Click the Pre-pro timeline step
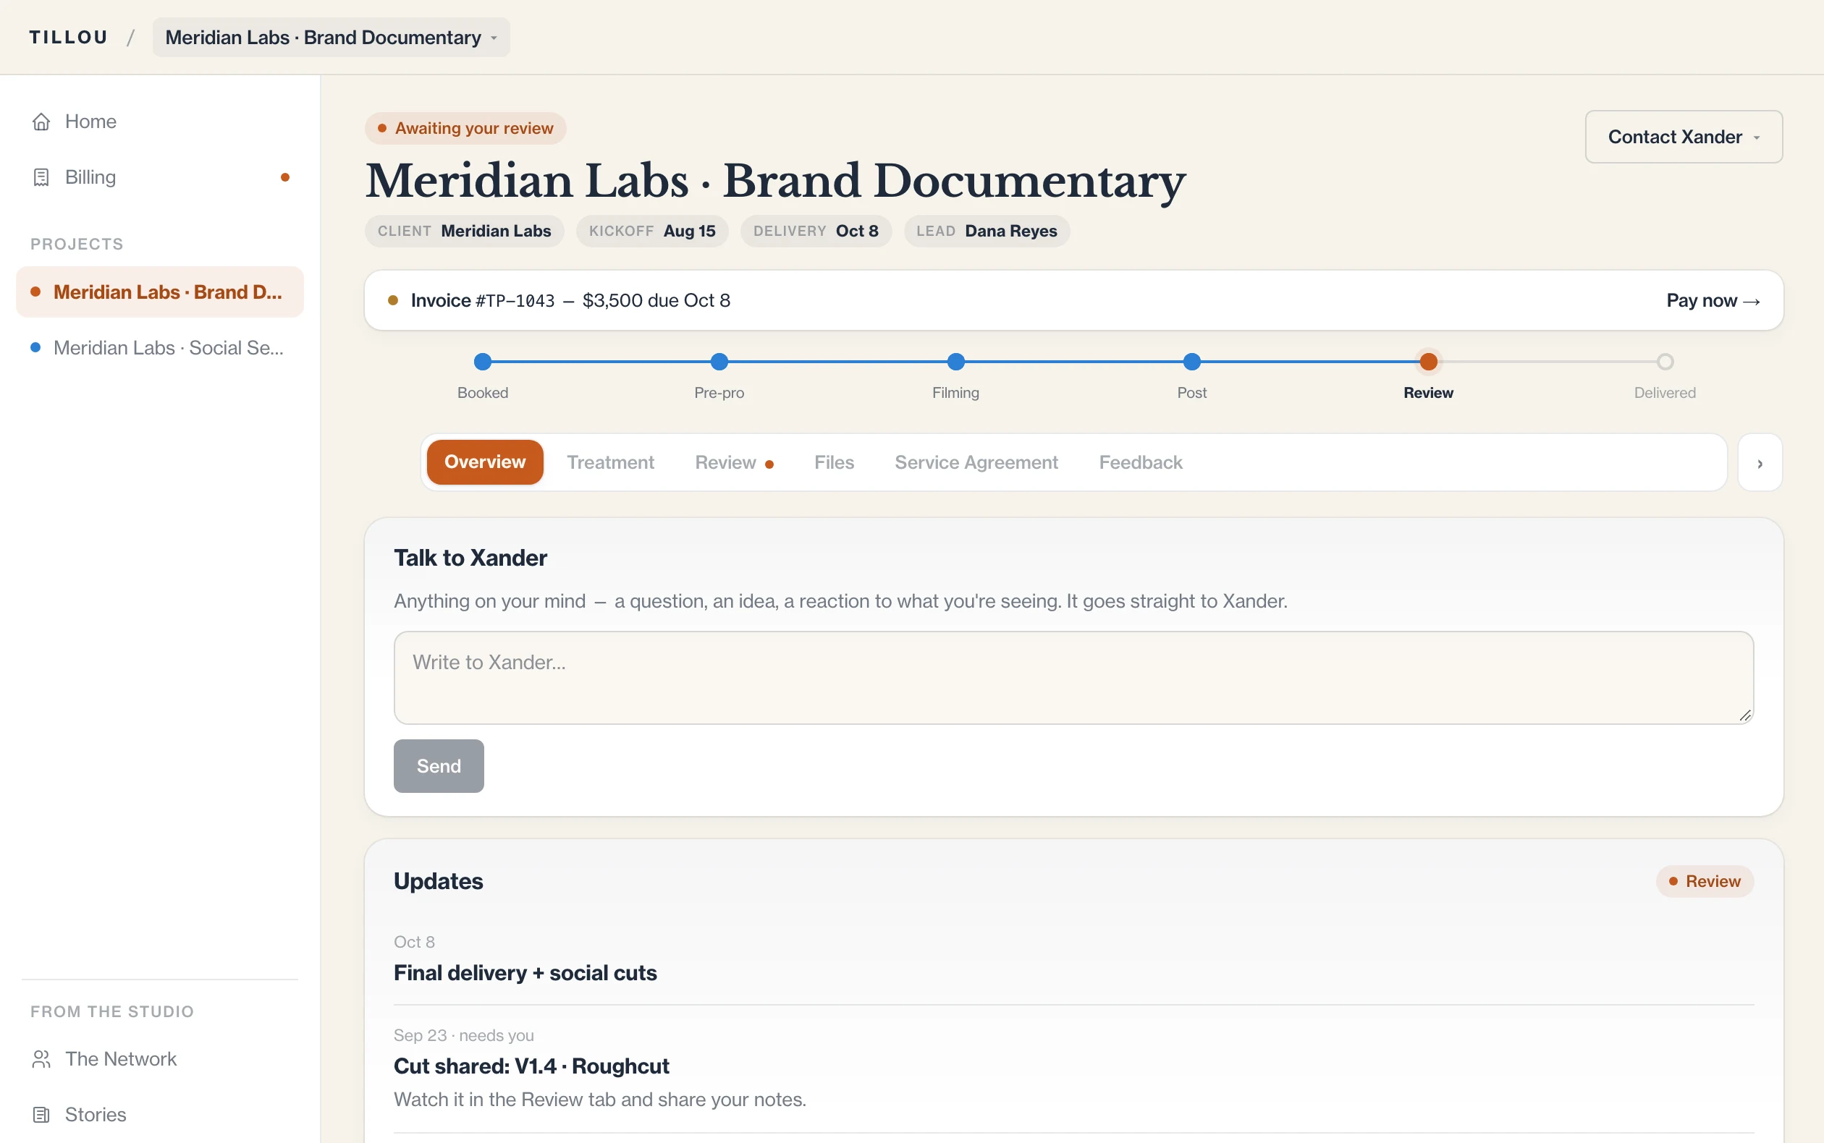 (719, 375)
